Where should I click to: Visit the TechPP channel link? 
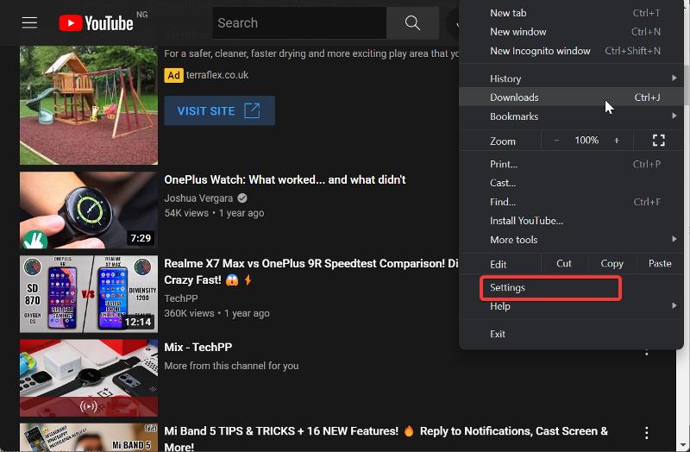181,298
